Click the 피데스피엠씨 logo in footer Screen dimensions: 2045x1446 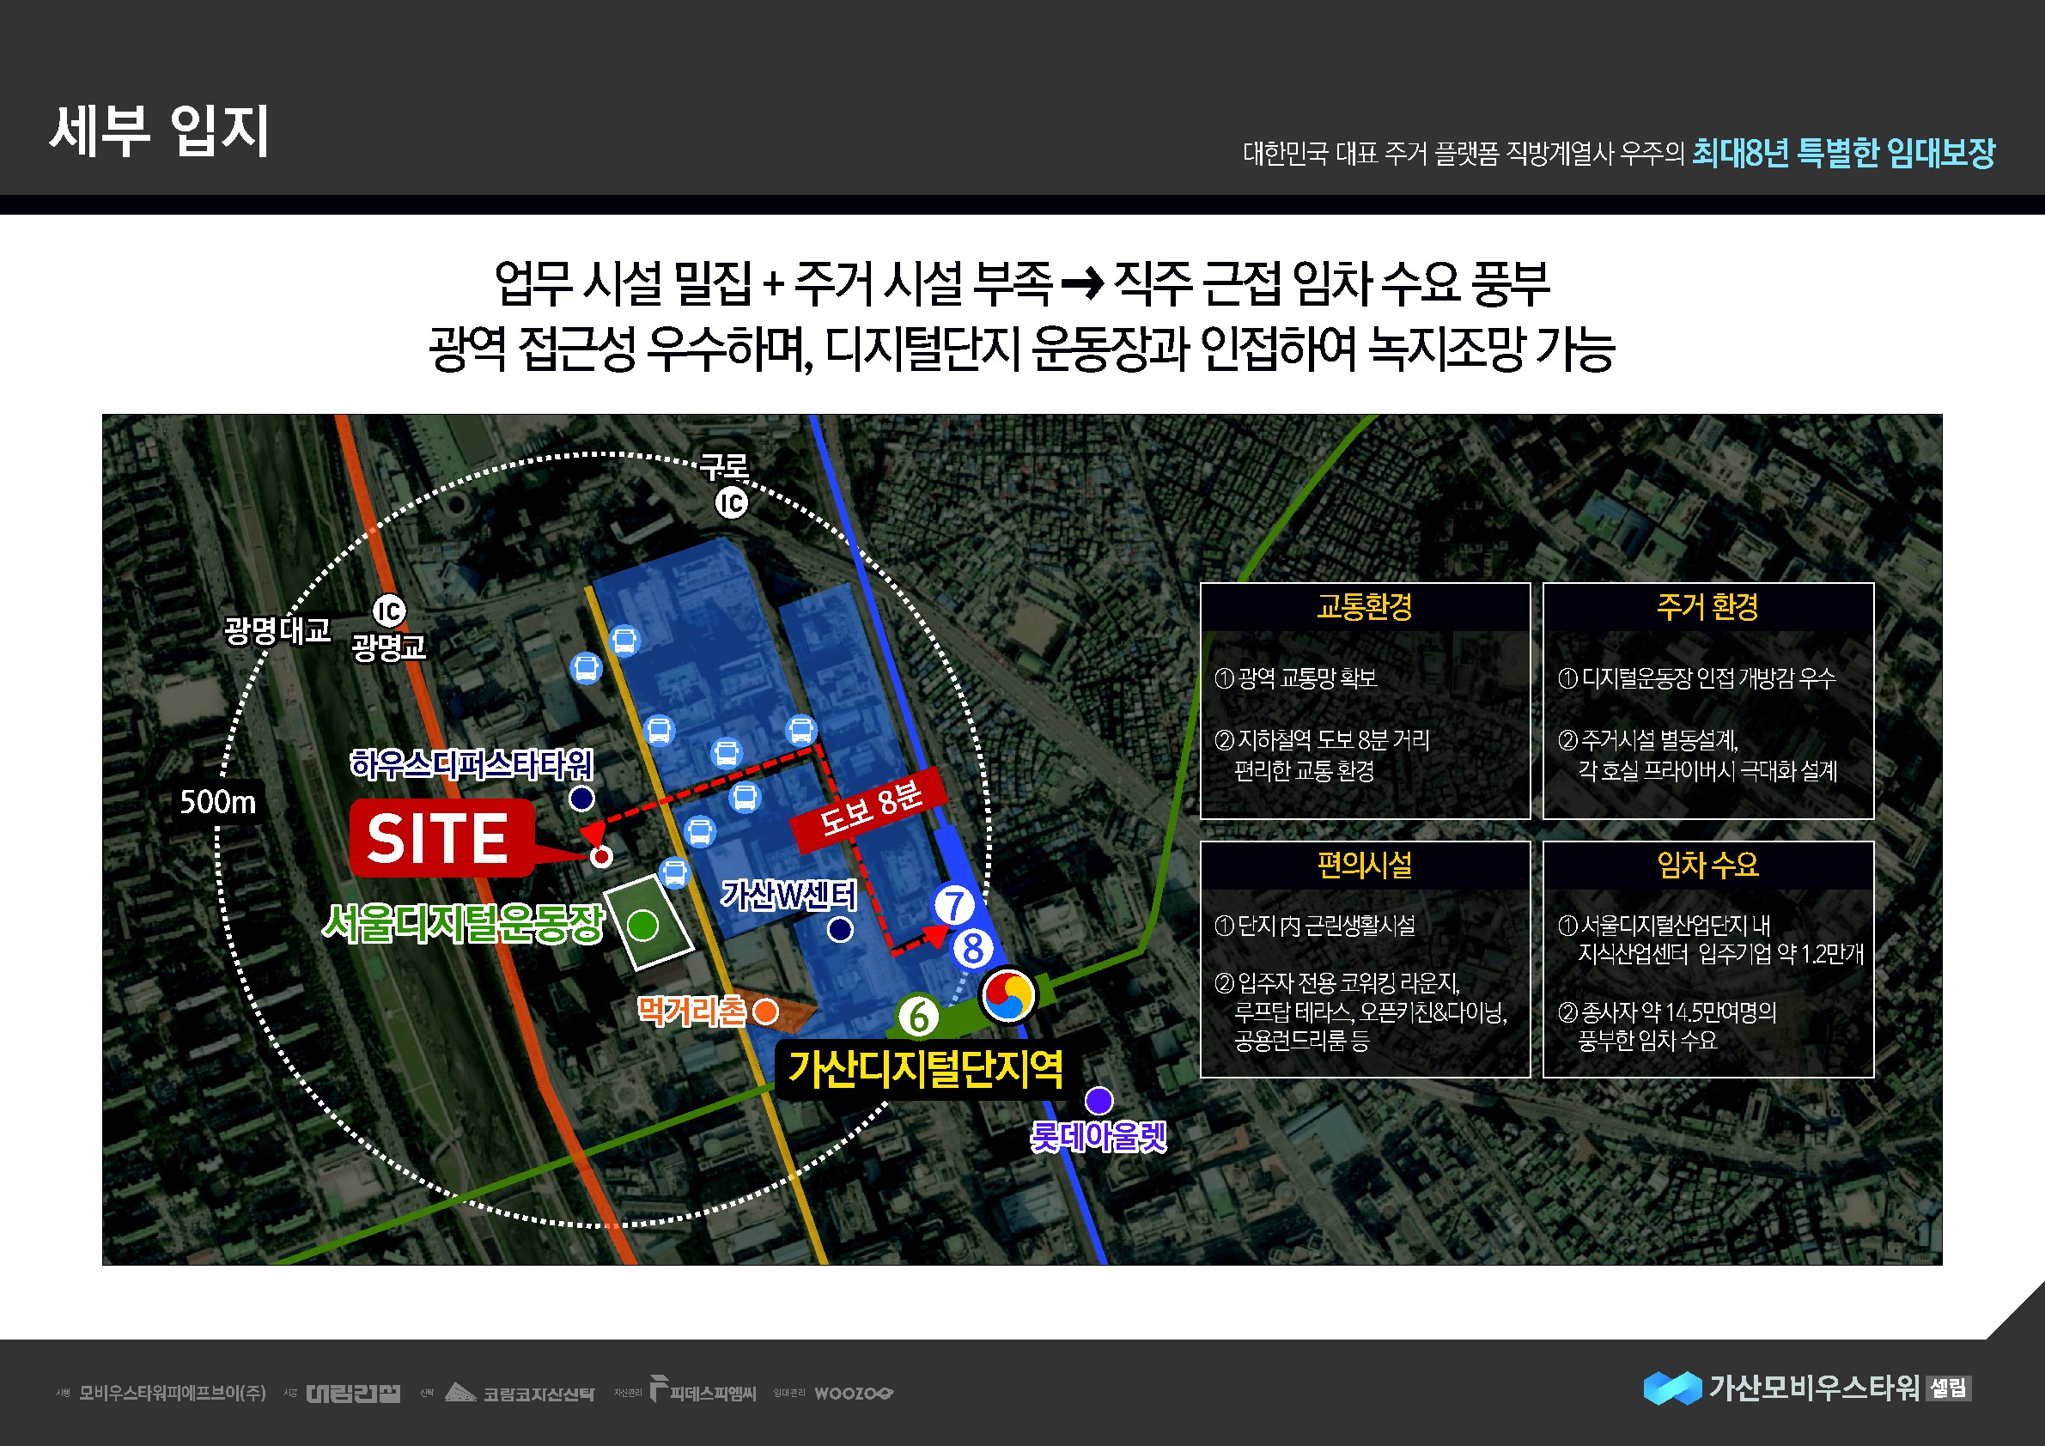pyautogui.click(x=703, y=1391)
